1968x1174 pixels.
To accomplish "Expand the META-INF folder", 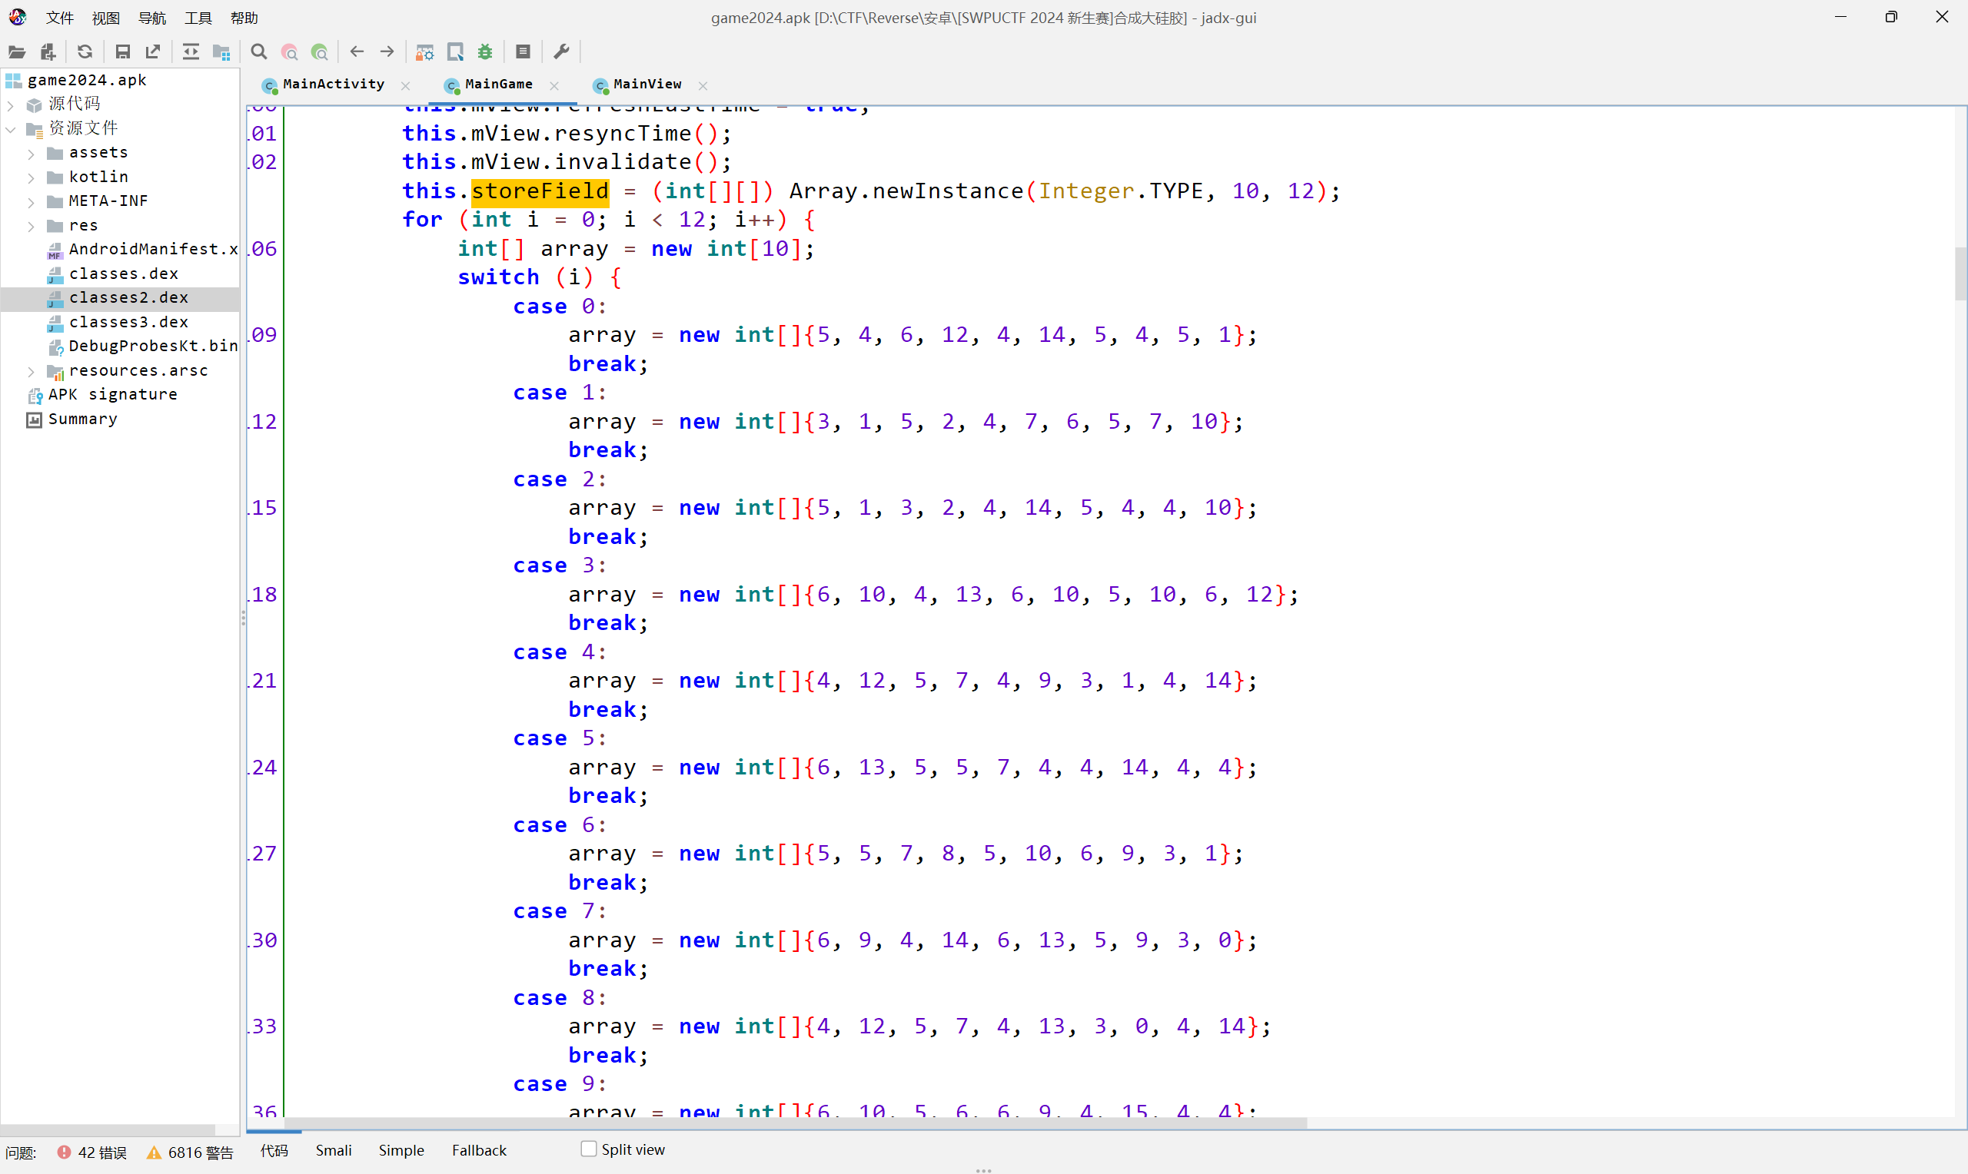I will pyautogui.click(x=31, y=203).
